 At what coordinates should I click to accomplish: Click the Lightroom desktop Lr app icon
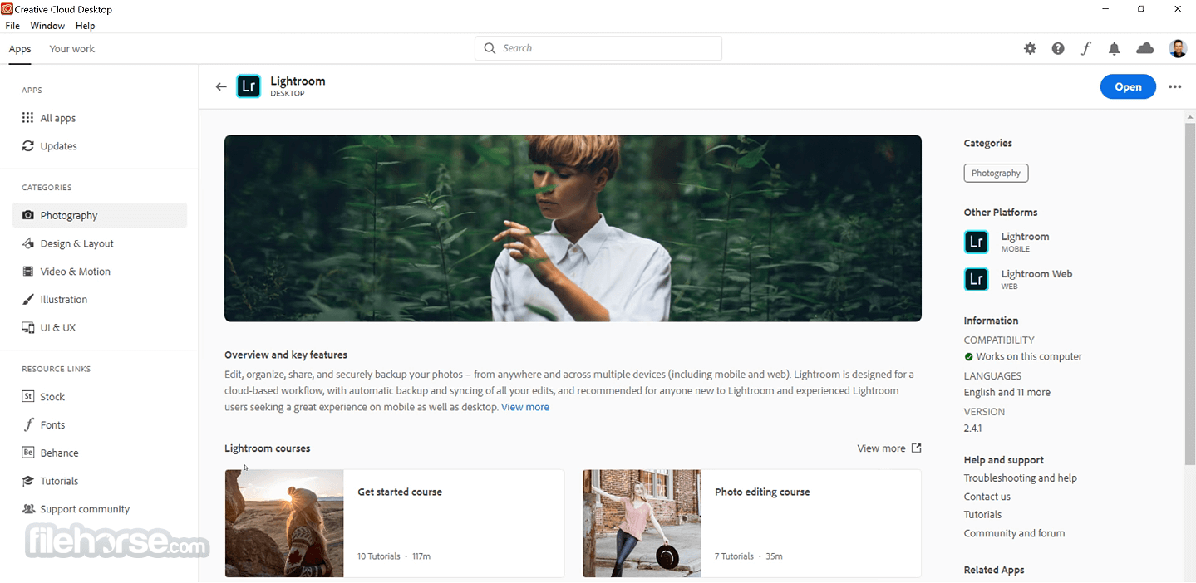249,86
